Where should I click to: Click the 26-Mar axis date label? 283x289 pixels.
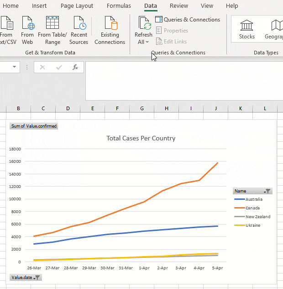34,268
